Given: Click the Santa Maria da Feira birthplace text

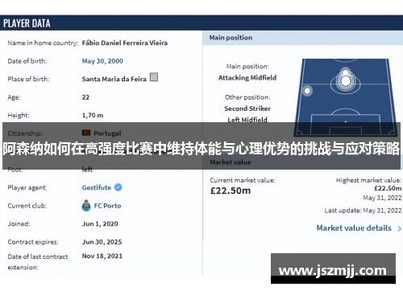Looking at the screenshot, I should point(114,79).
